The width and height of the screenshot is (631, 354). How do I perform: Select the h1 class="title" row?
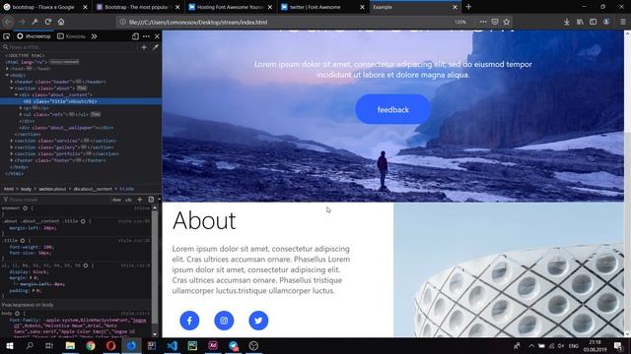point(81,101)
